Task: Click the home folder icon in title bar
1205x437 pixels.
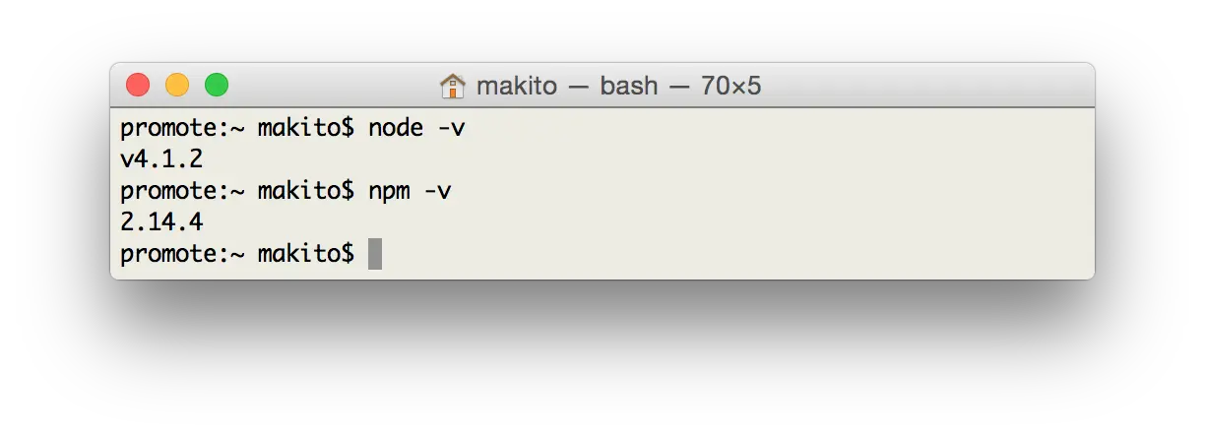Action: tap(452, 86)
